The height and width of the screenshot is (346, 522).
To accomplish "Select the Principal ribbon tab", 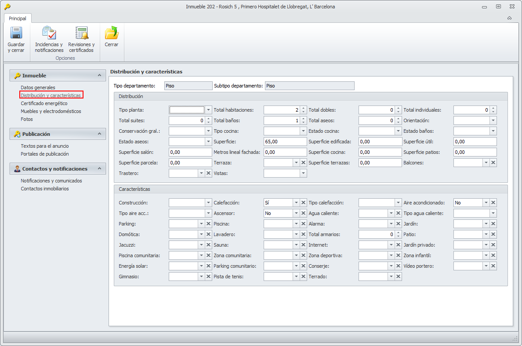I will click(x=18, y=18).
